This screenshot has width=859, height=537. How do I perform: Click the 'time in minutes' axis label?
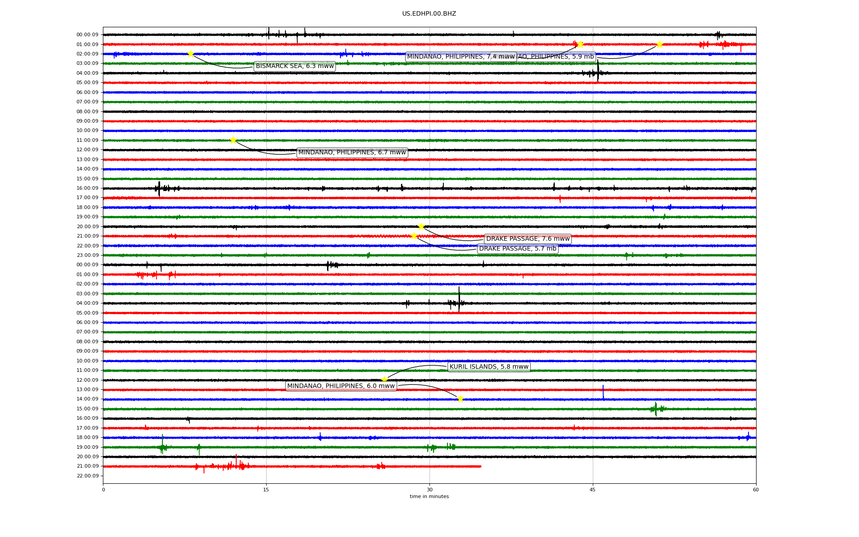[x=429, y=497]
